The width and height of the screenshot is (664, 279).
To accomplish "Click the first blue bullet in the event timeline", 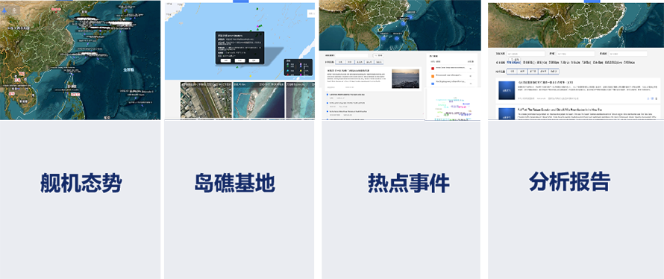I will pyautogui.click(x=328, y=95).
